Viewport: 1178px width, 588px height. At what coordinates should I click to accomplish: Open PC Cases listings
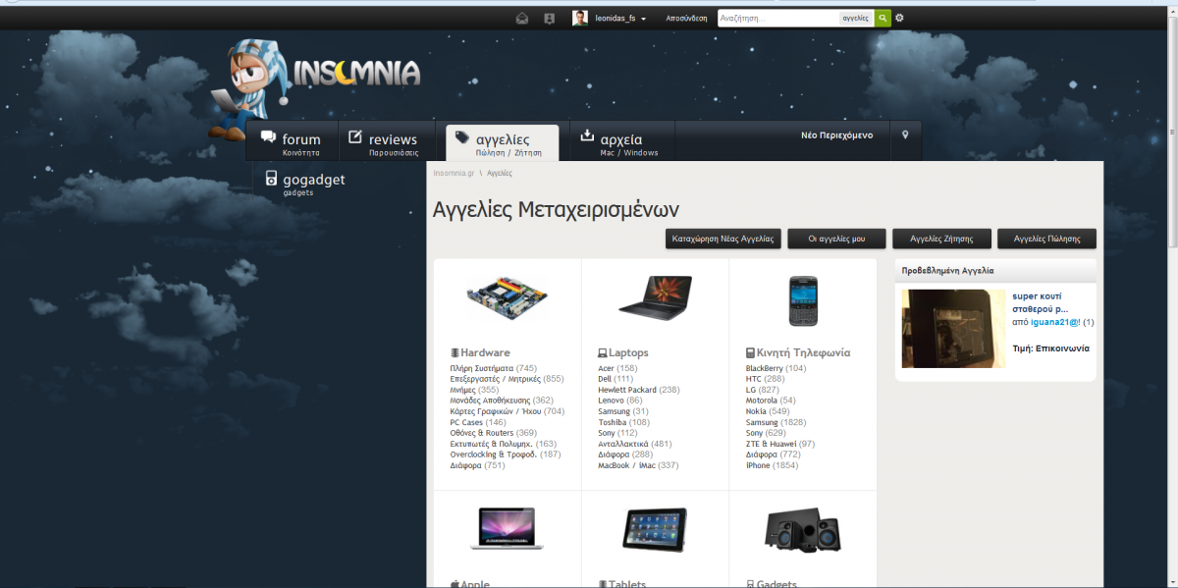466,422
